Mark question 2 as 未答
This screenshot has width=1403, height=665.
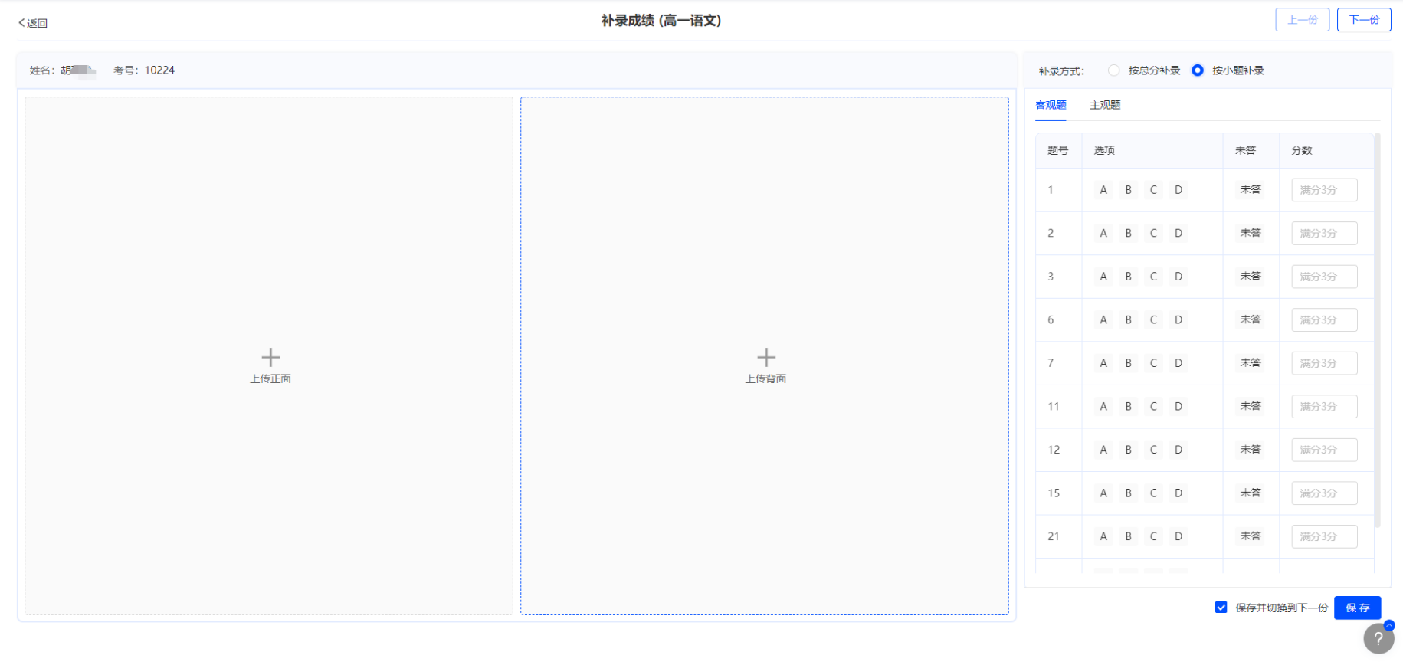pyautogui.click(x=1251, y=233)
